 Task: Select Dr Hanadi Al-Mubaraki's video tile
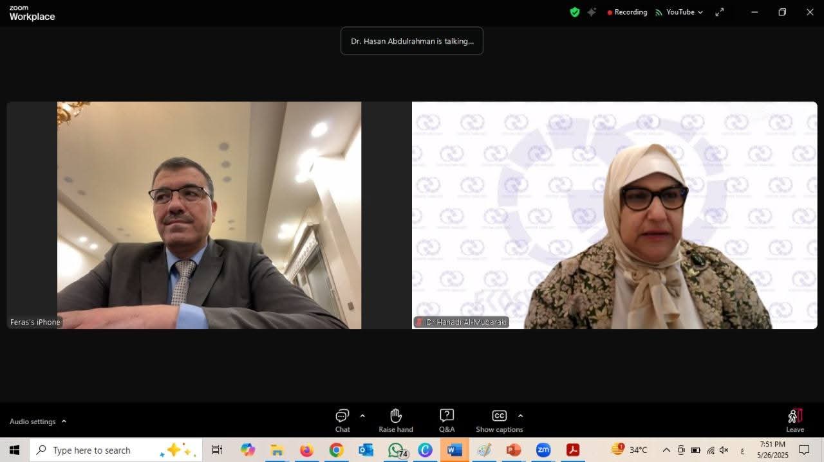(614, 215)
